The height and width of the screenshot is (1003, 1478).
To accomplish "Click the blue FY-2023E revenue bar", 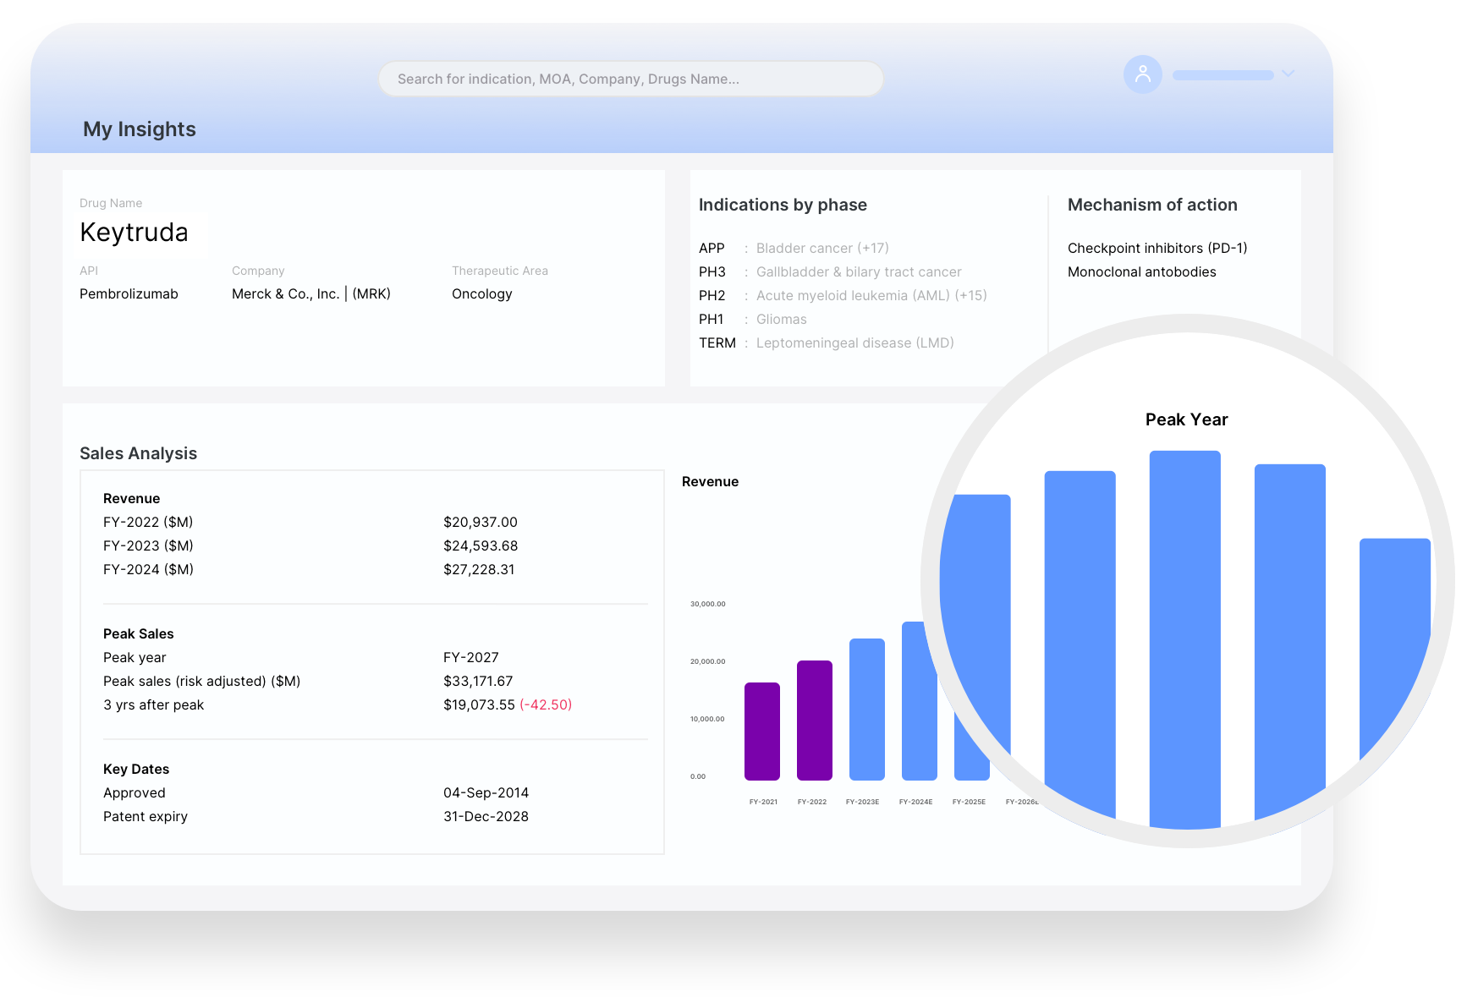I will [867, 710].
